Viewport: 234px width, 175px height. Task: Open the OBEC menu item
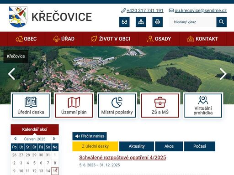26,39
